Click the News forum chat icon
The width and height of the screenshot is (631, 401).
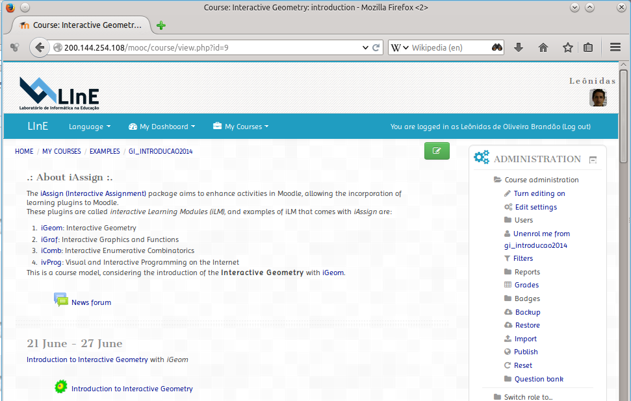61,300
